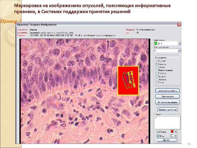This screenshot has width=197, height=148.
Task: Click the Отменить последнее button
Action: point(167,102)
